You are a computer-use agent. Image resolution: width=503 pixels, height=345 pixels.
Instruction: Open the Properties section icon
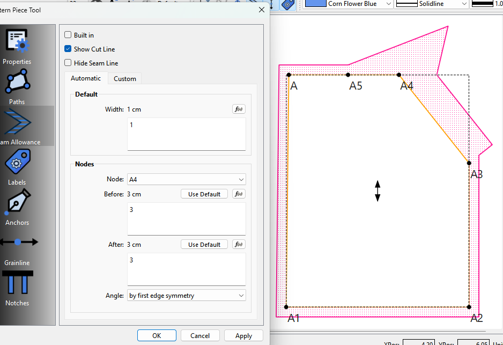pos(17,41)
